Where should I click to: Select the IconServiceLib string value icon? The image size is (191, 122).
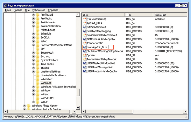[x=84, y=43]
